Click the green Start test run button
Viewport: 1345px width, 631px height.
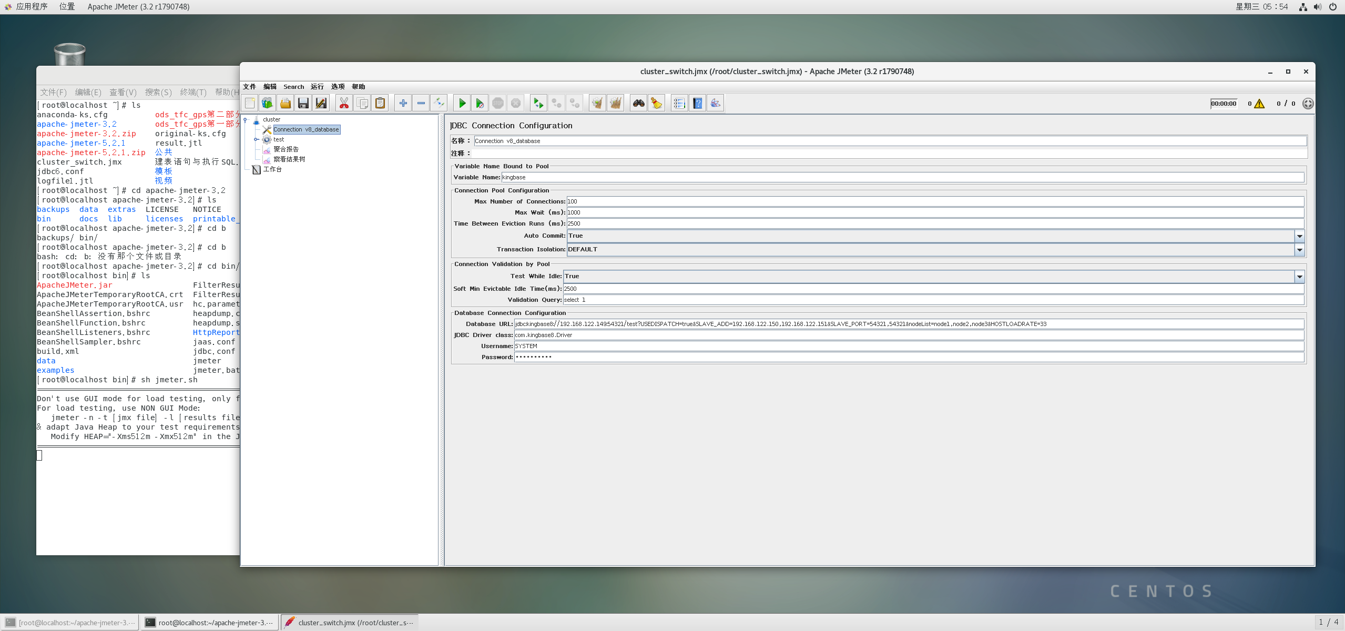point(462,104)
